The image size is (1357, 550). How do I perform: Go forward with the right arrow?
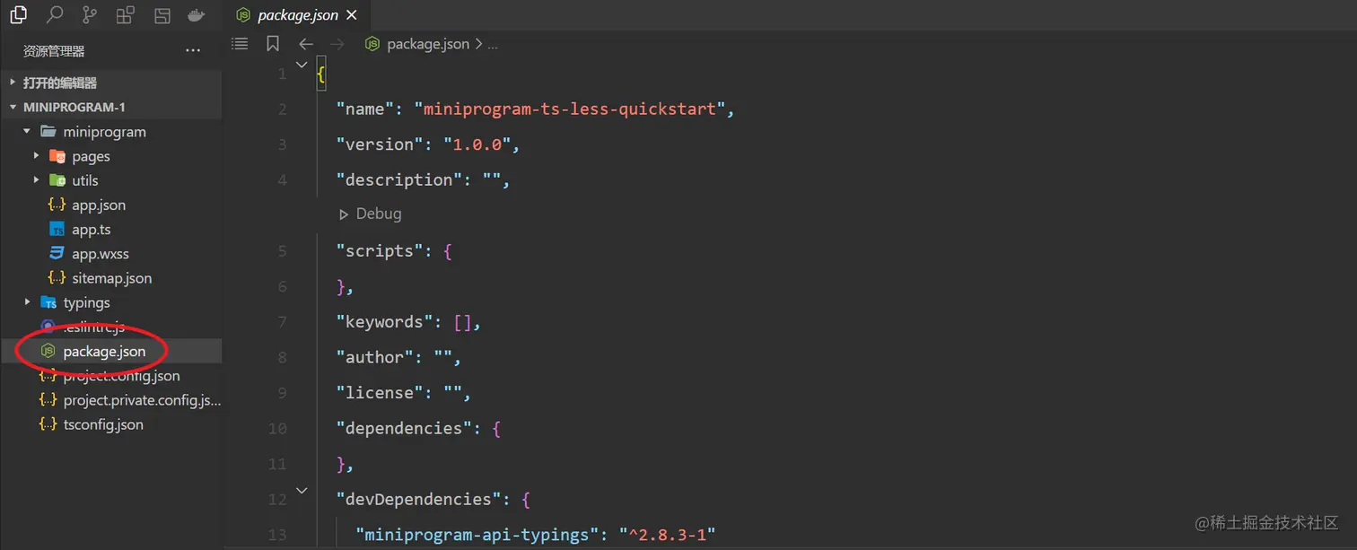(x=337, y=44)
